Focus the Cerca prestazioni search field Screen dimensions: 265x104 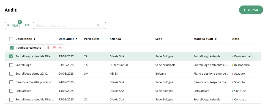click(69, 25)
